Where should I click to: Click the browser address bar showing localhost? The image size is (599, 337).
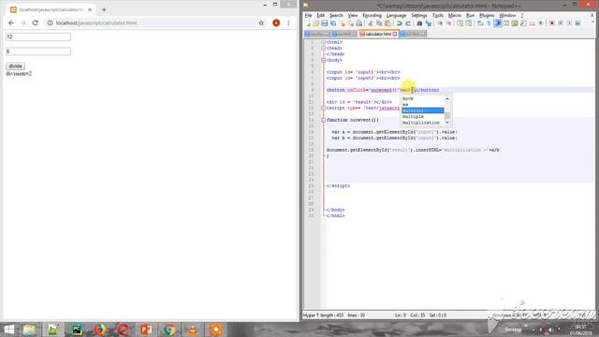(153, 22)
